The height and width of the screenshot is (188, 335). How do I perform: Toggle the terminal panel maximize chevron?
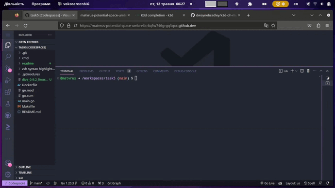(321, 71)
